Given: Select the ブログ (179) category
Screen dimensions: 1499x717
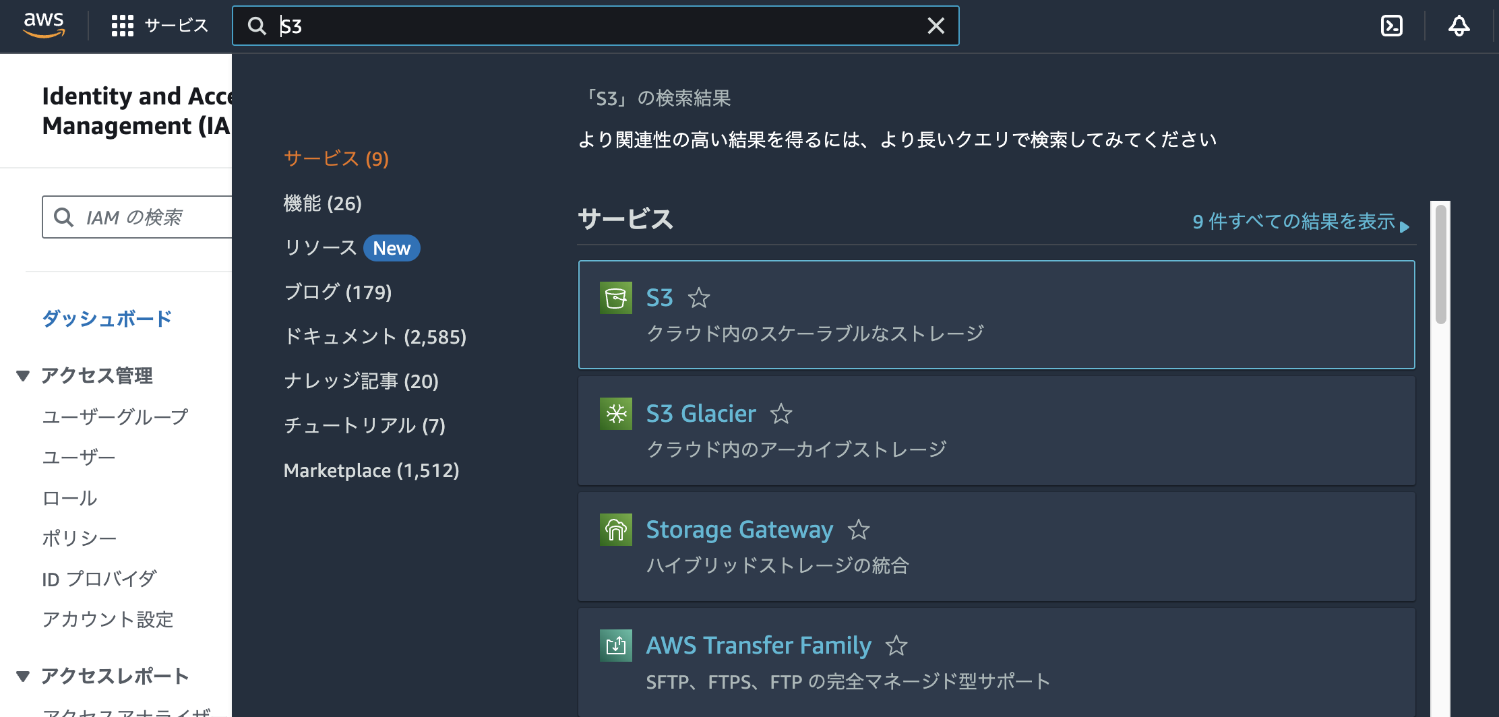Looking at the screenshot, I should point(338,292).
